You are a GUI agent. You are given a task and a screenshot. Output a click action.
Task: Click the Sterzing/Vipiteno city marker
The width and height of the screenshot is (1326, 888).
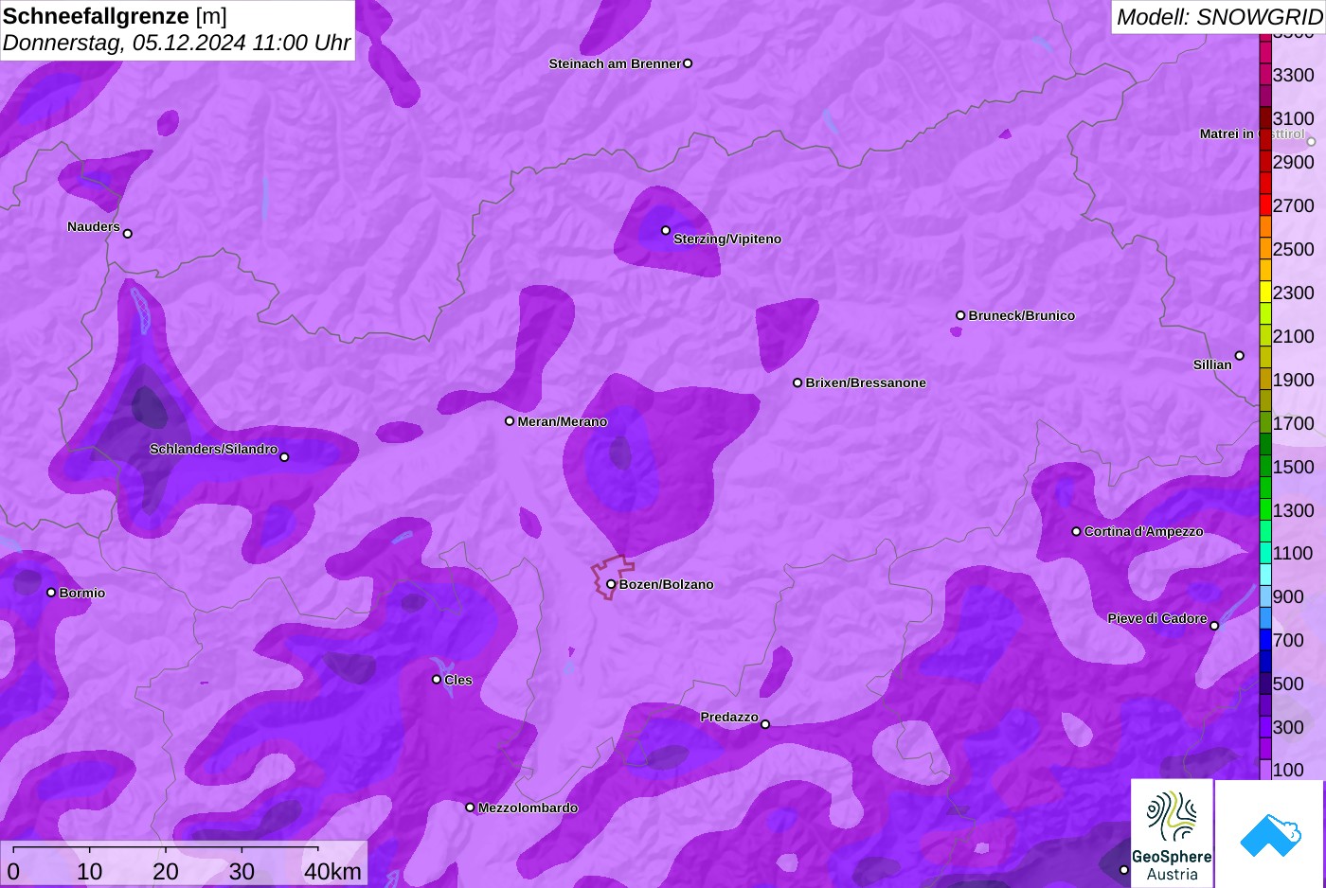666,230
